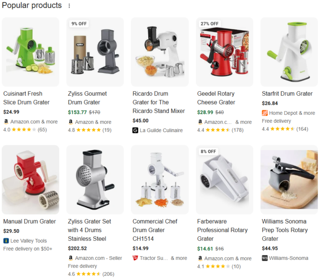Click Tractor Supply icon under Commercial Chef grater
Screen dimensions: 324x279
tap(135, 258)
